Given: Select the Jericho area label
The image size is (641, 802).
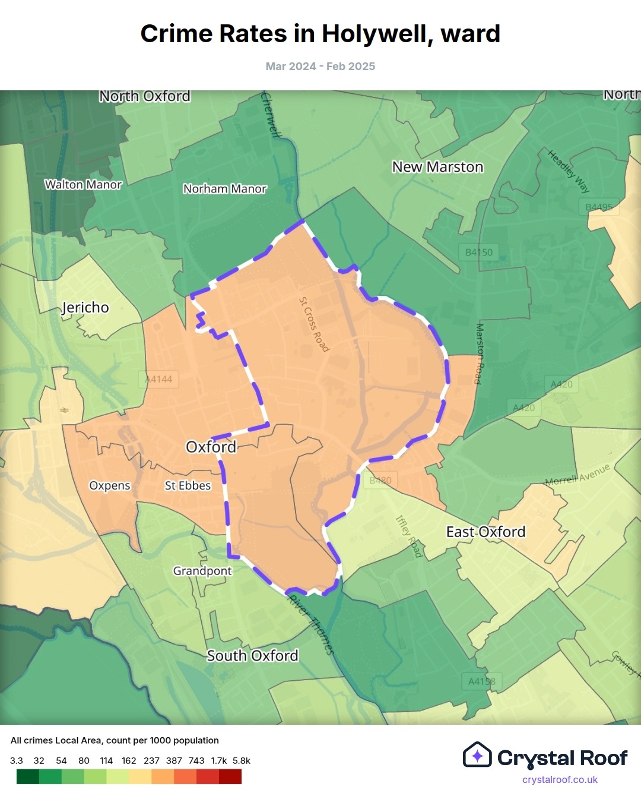Looking at the screenshot, I should tap(86, 307).
